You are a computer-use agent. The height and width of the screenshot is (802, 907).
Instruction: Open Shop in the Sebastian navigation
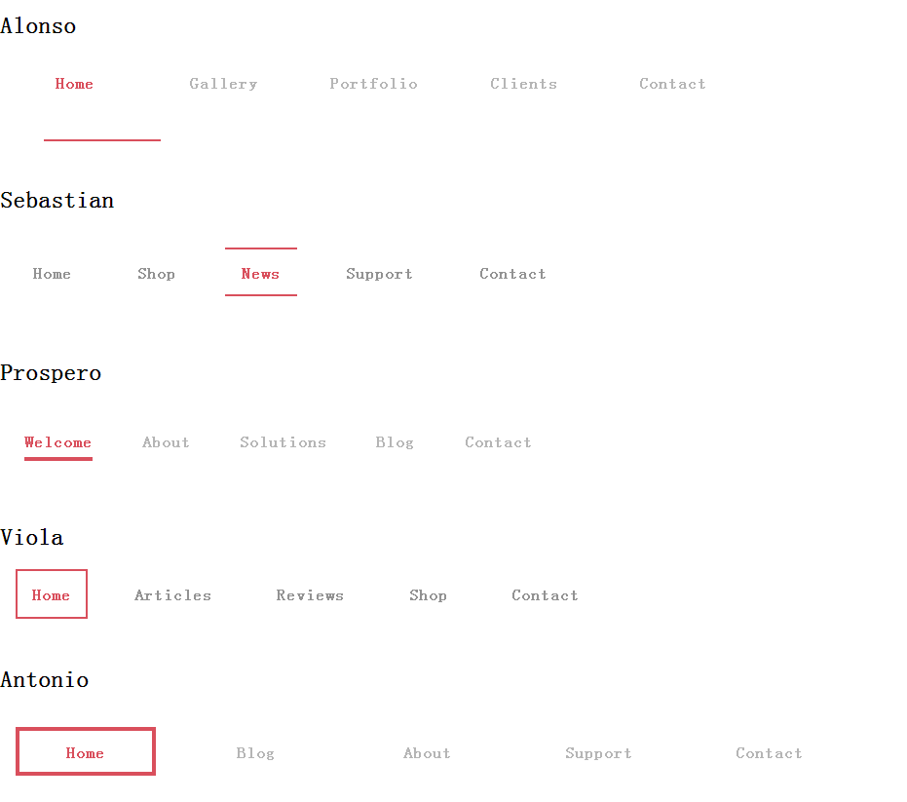[156, 274]
